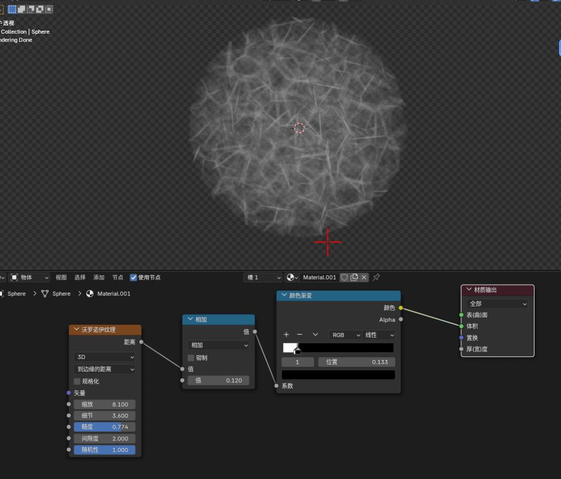Select the first set-selection mode icon
The width and height of the screenshot is (561, 479).
(12, 9)
